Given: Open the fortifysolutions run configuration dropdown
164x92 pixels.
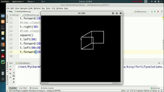Looking at the screenshot, I should (x=141, y=11).
